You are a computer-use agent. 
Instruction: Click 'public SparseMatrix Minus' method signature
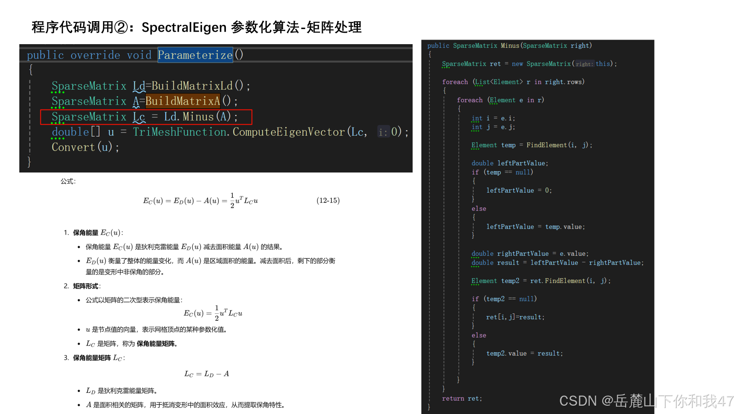click(509, 46)
